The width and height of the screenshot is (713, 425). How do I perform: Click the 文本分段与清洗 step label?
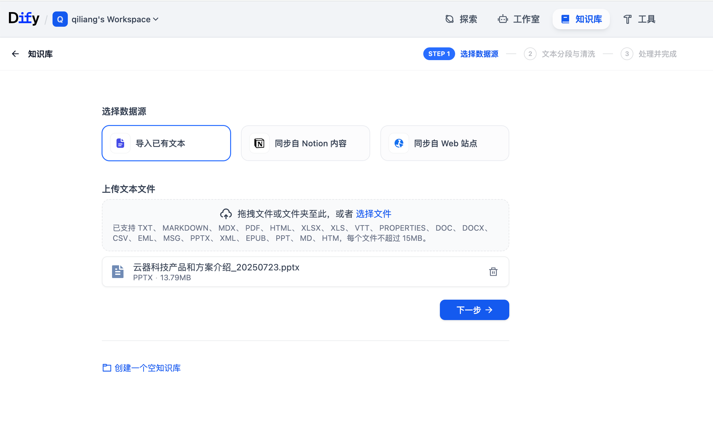(x=568, y=54)
